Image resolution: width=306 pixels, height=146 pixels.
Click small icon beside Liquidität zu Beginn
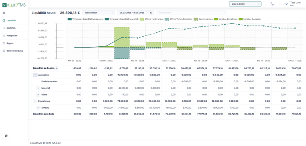pos(57,68)
